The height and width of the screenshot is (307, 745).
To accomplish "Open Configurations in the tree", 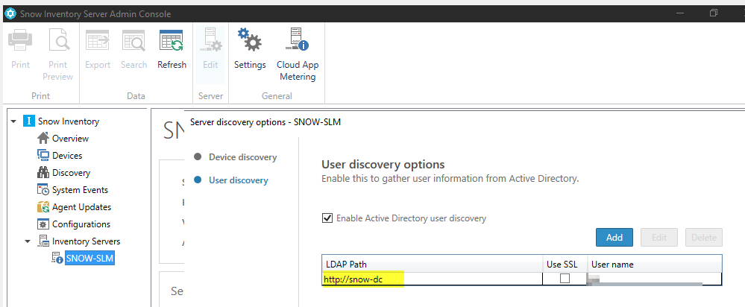I will [x=81, y=224].
